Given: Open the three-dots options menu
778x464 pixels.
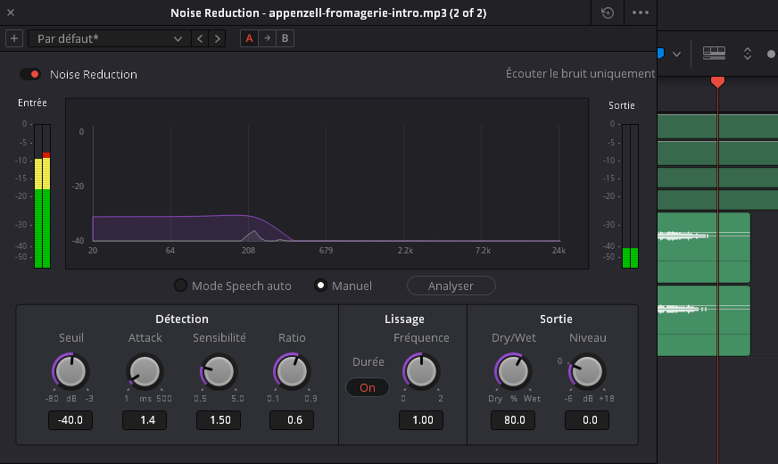Looking at the screenshot, I should click(x=640, y=12).
